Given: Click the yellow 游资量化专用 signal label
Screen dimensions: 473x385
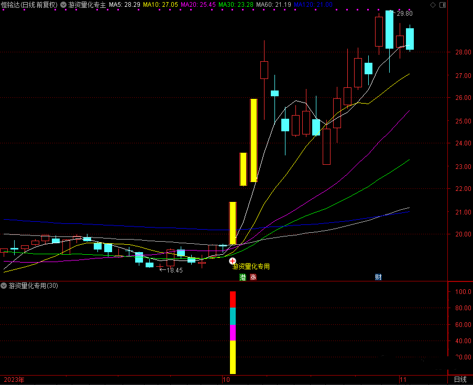Looking at the screenshot, I should 251,266.
